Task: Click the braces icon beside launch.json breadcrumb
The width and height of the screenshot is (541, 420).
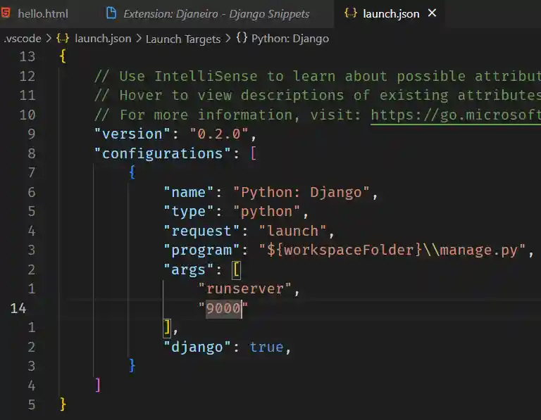Action: [x=62, y=39]
